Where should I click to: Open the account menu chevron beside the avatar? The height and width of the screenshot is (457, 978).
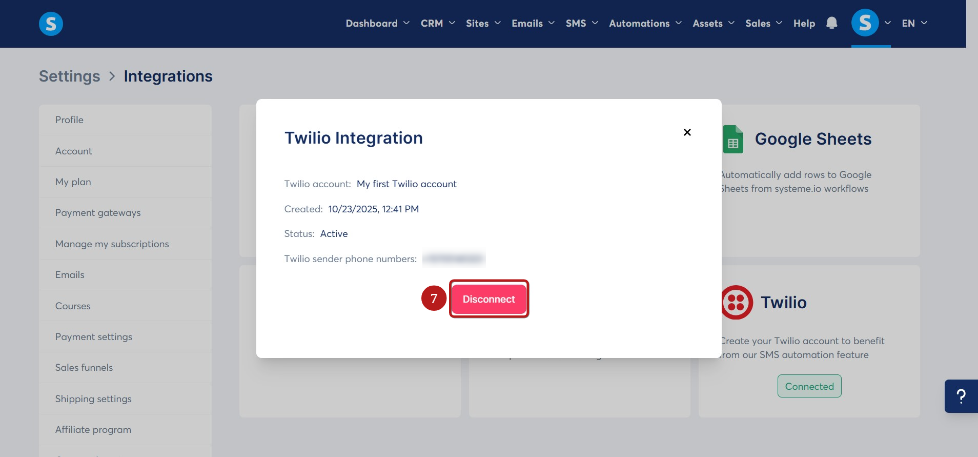tap(887, 23)
